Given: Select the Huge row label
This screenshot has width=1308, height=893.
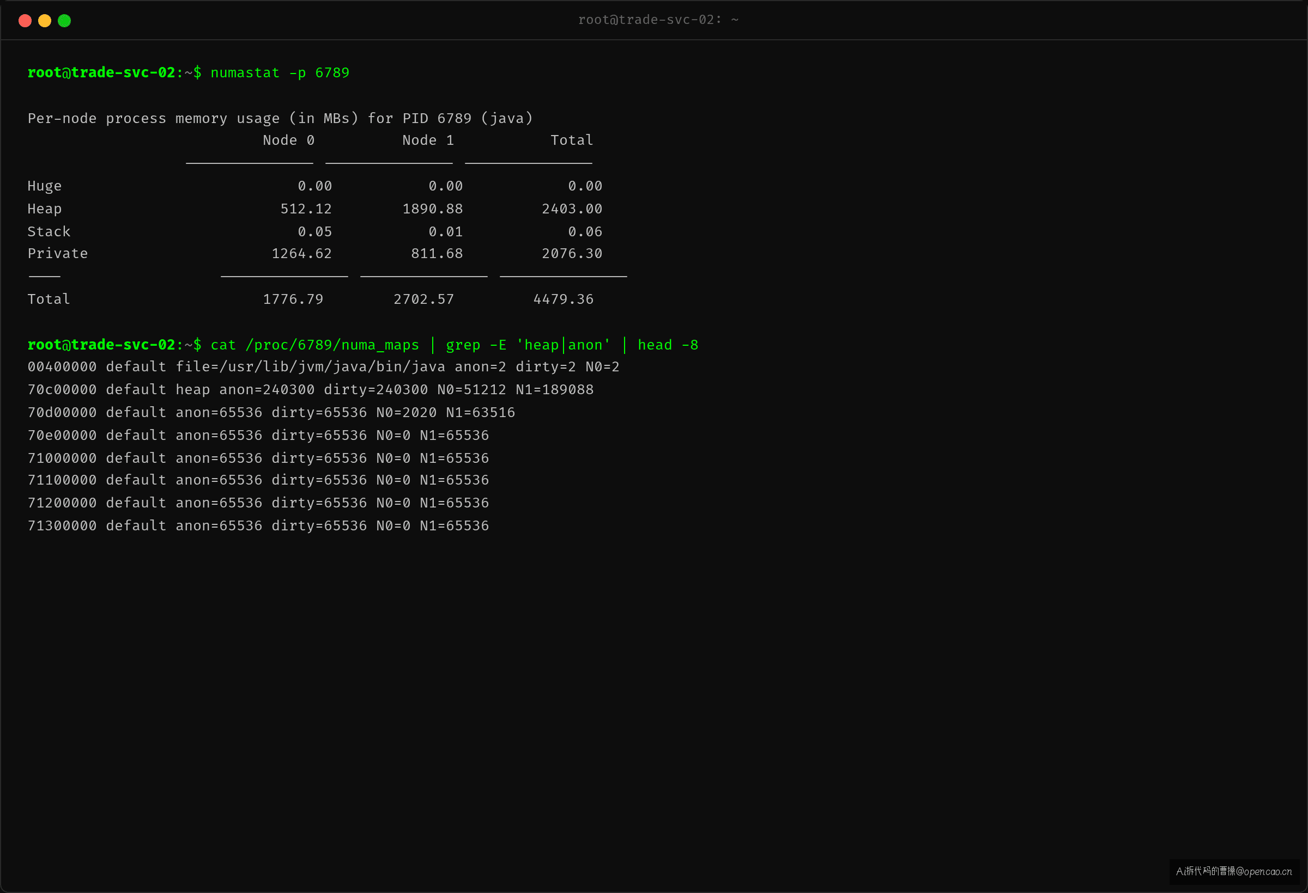Looking at the screenshot, I should (x=45, y=186).
